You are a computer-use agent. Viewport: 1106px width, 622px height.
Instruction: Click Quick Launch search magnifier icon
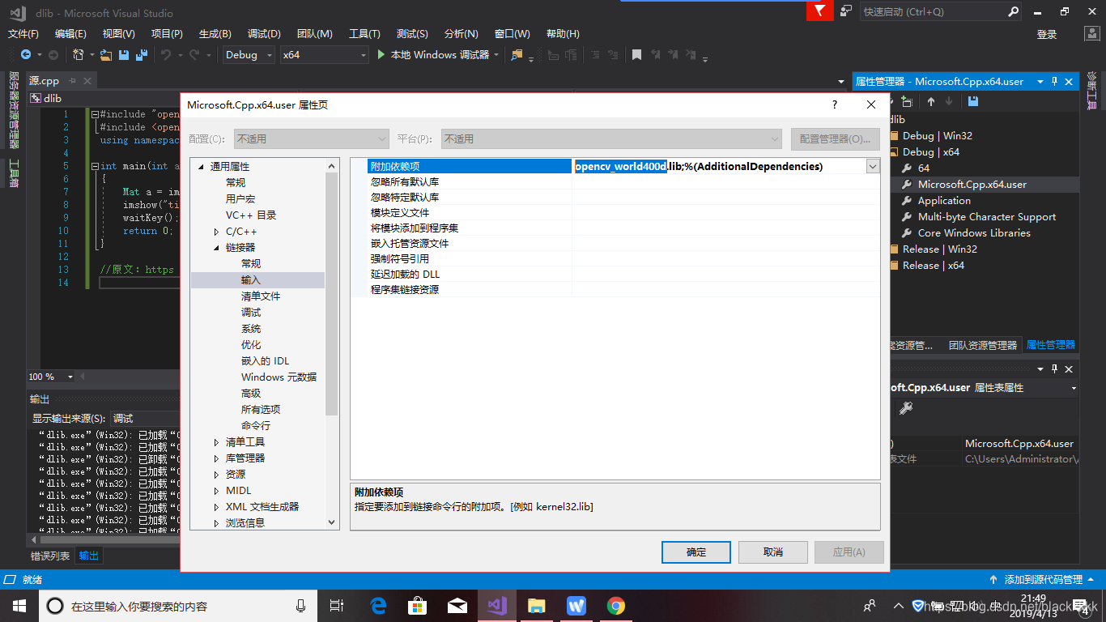pyautogui.click(x=1013, y=11)
